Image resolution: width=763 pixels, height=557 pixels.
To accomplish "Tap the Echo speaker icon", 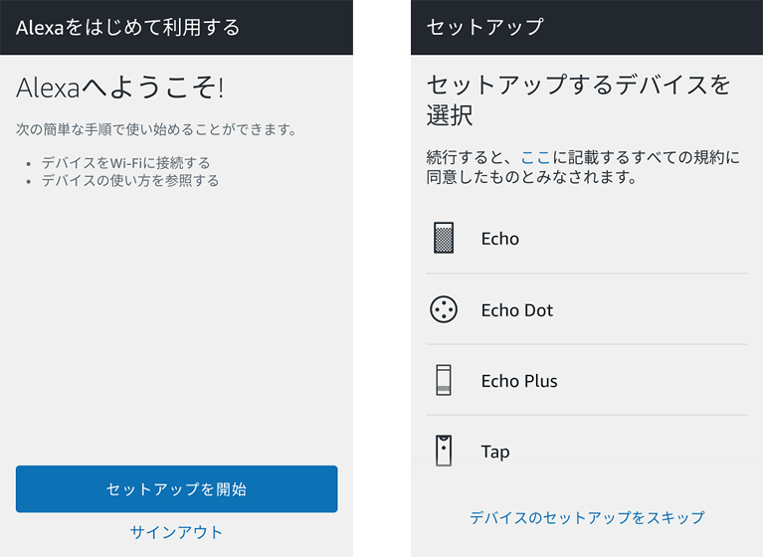I will pyautogui.click(x=444, y=238).
